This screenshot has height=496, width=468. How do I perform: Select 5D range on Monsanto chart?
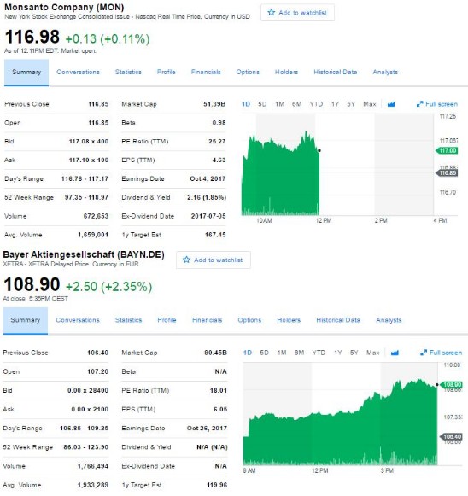[262, 104]
